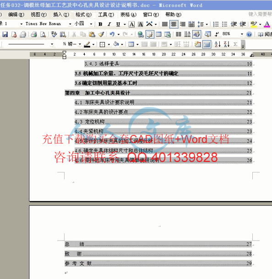Image resolution: width=272 pixels, height=279 pixels.
Task: Open the Columns layout icon
Action: 179,34
